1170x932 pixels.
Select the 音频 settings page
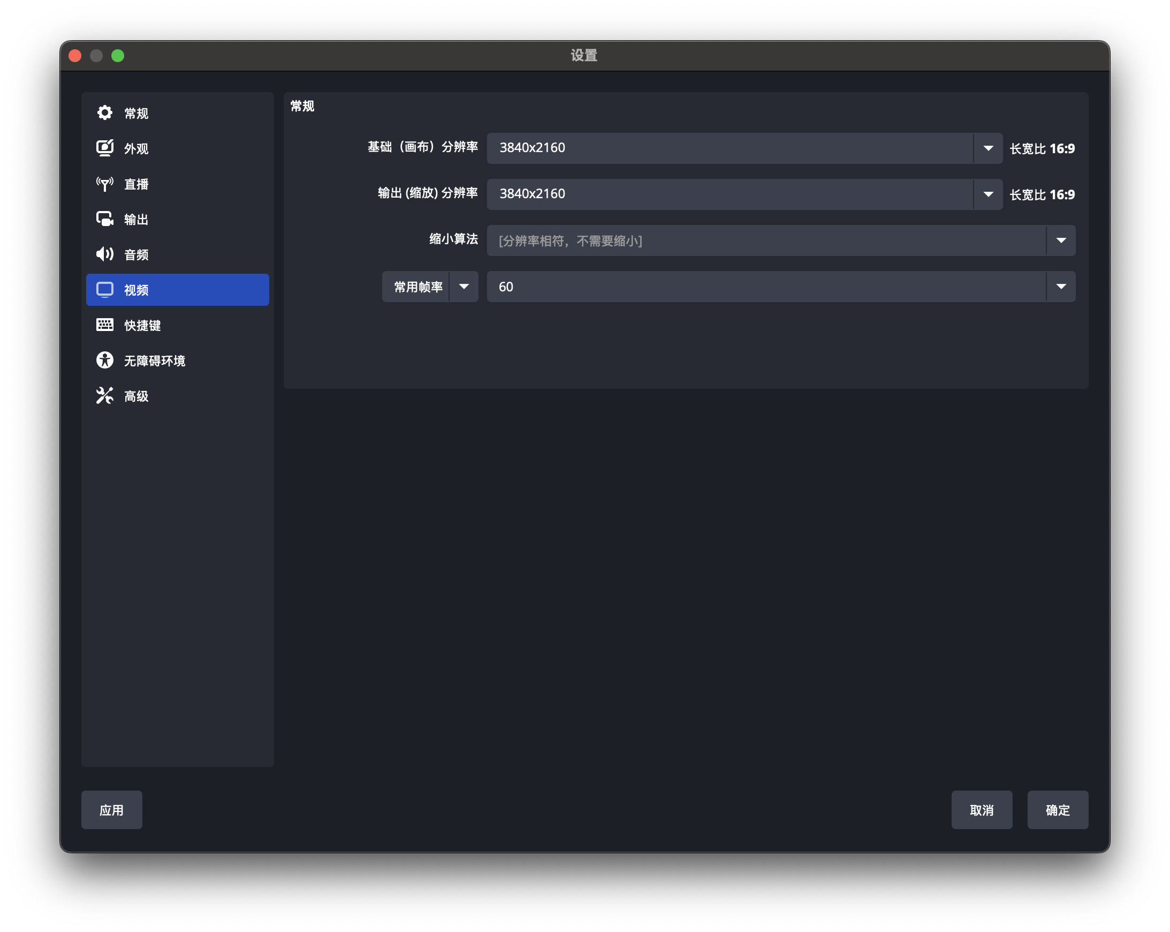[x=177, y=254]
